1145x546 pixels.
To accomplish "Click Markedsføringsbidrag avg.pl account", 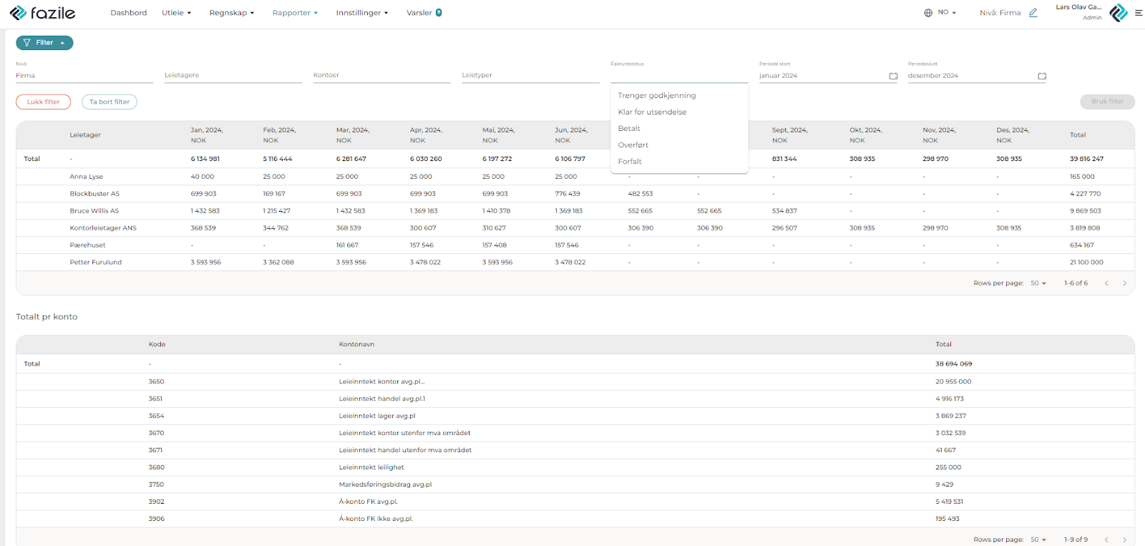I will click(385, 484).
